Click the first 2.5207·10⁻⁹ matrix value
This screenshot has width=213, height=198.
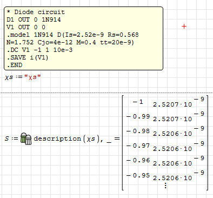(178, 102)
